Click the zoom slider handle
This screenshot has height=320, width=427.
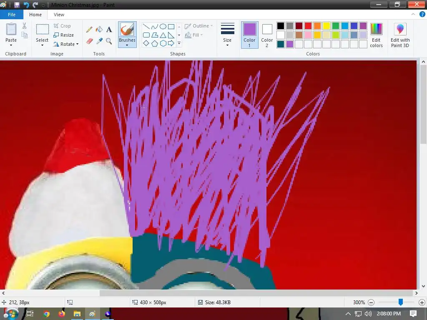401,302
